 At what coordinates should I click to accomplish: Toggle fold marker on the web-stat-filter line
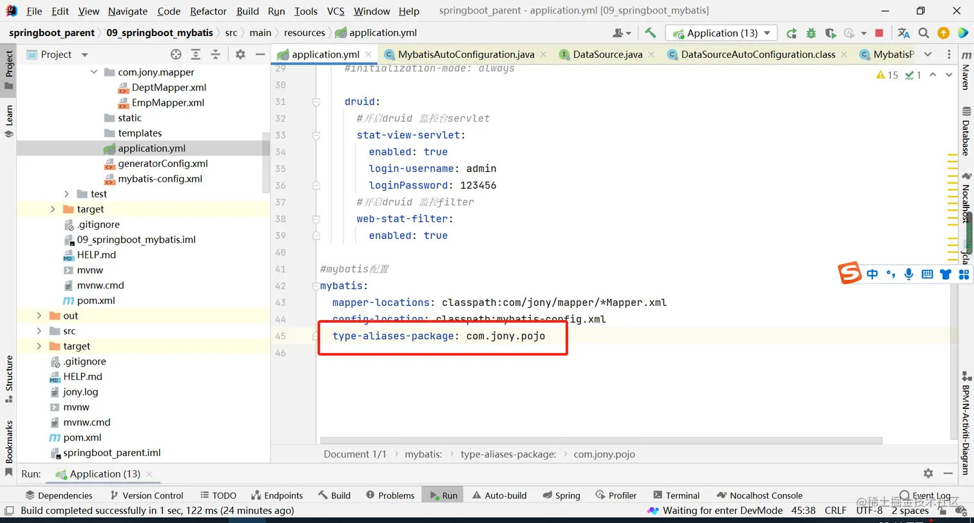(x=316, y=219)
